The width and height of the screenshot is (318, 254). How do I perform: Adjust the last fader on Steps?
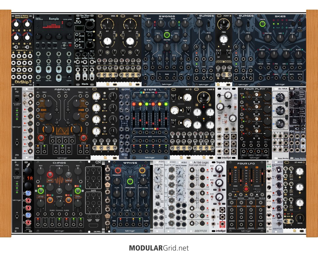[x=166, y=118]
